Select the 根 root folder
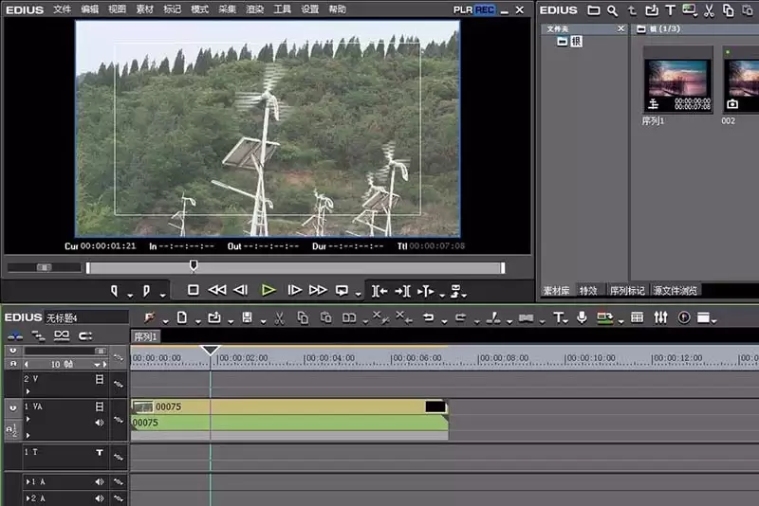Image resolution: width=759 pixels, height=506 pixels. coord(576,42)
